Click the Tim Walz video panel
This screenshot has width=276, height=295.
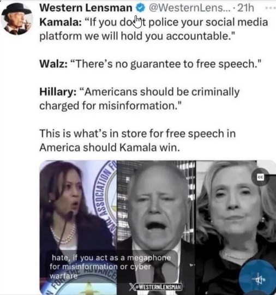(156, 207)
